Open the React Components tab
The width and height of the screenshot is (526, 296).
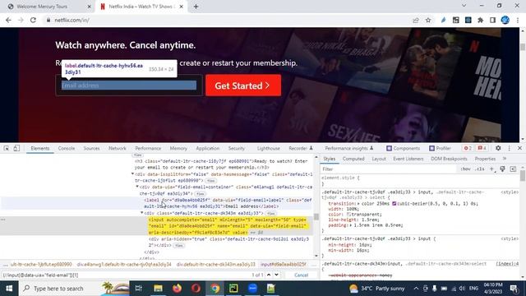(403, 148)
